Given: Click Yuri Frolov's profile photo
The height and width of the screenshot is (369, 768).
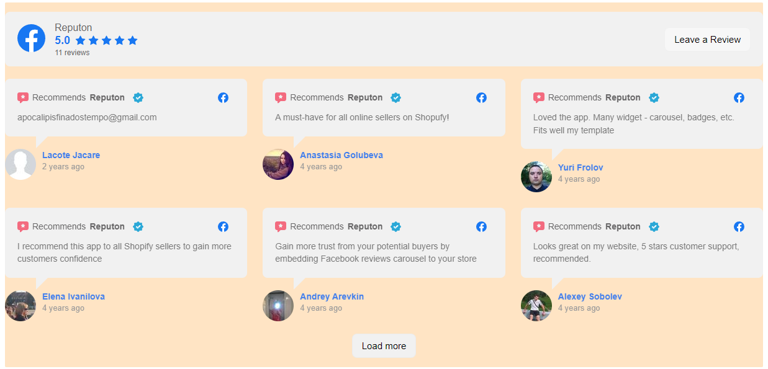Looking at the screenshot, I should (x=536, y=177).
